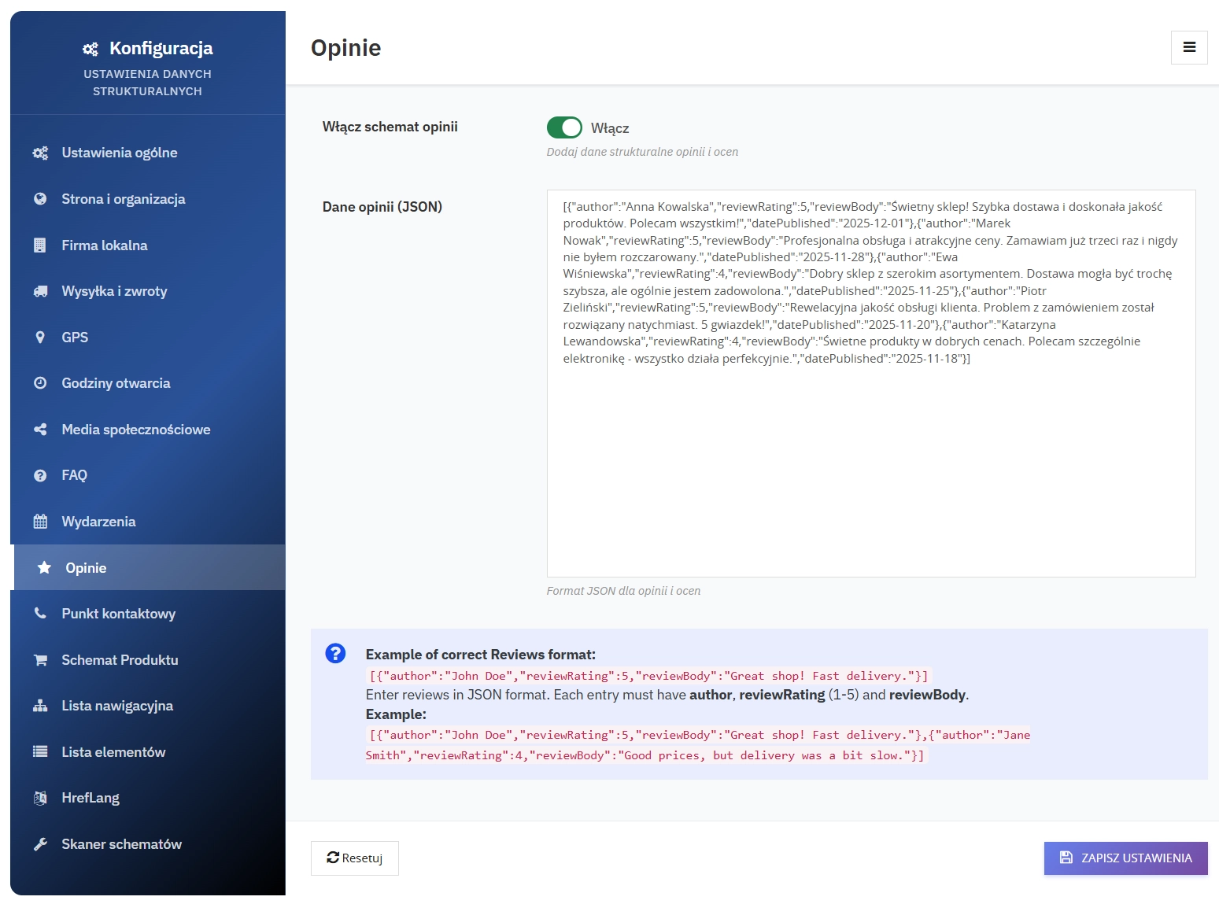Click the clock icon for Godziny otwarcia

[x=40, y=383]
